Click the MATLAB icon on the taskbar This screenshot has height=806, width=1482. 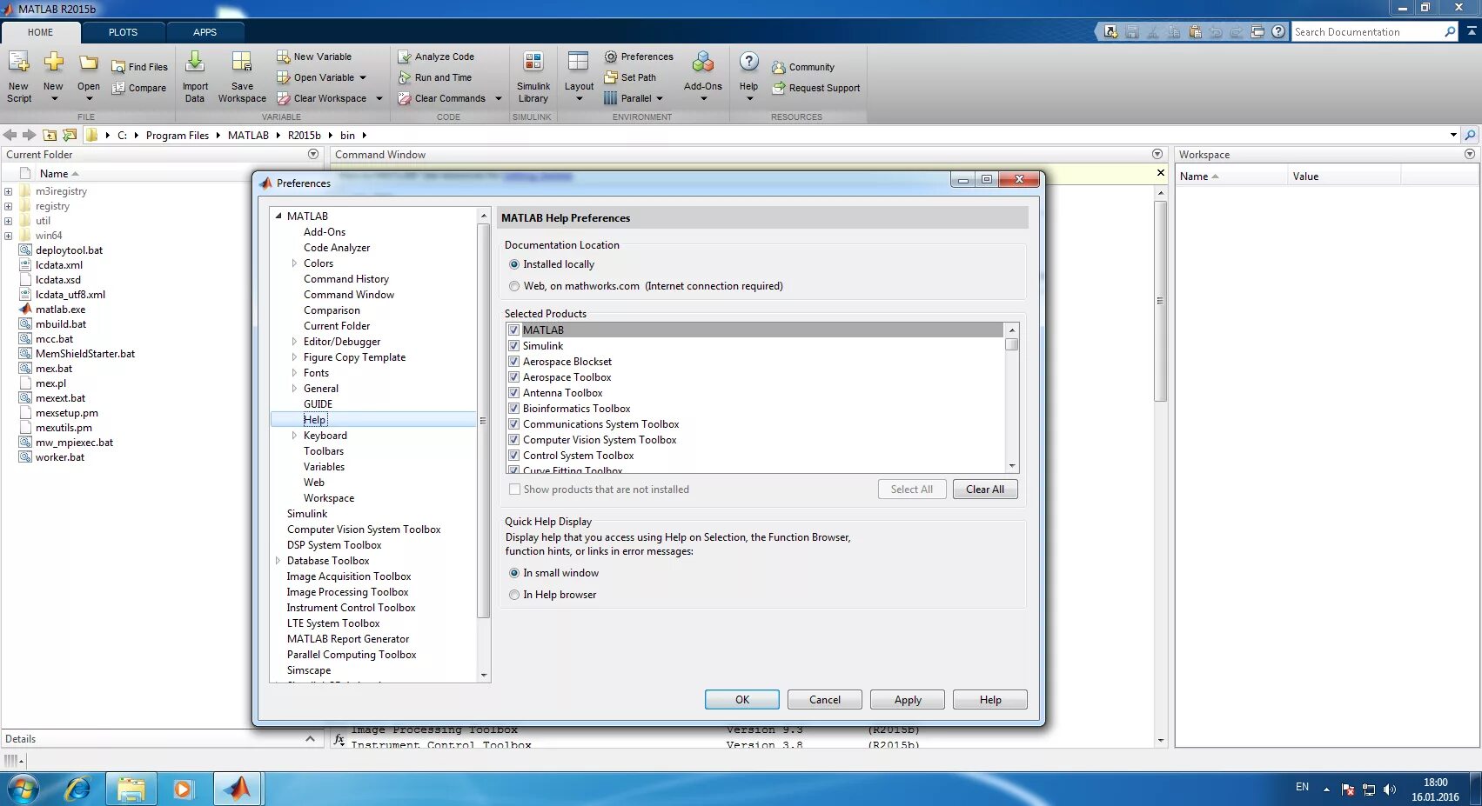[238, 788]
